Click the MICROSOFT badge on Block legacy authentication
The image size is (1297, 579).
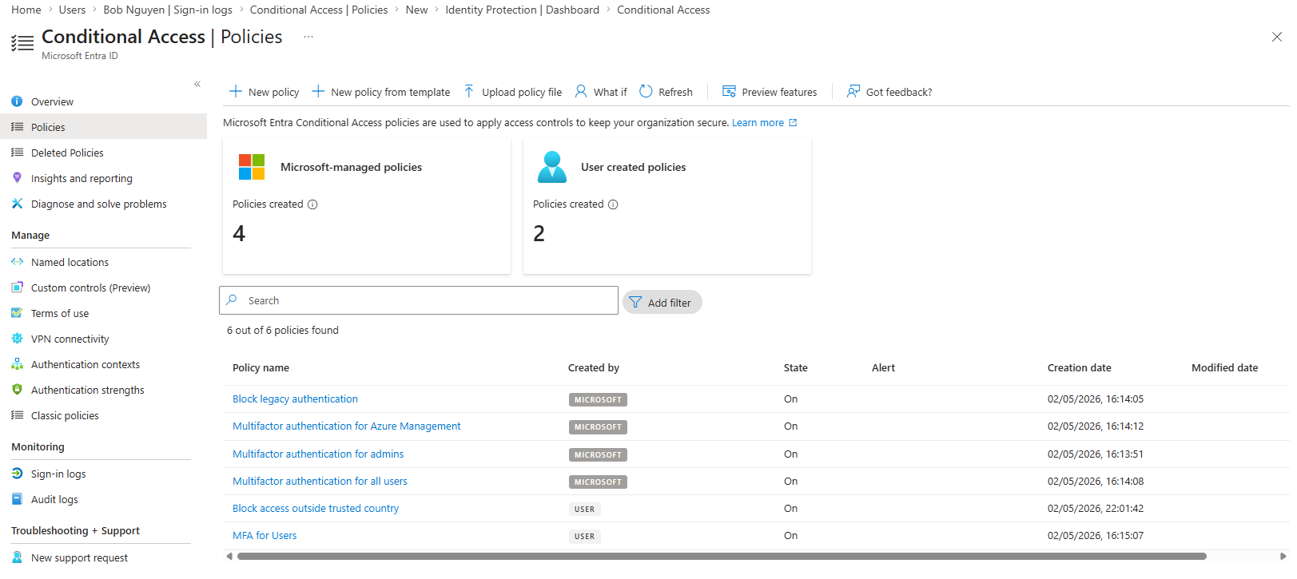598,399
